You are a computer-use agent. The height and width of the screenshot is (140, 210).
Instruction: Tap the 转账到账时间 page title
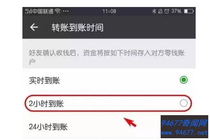(77, 27)
